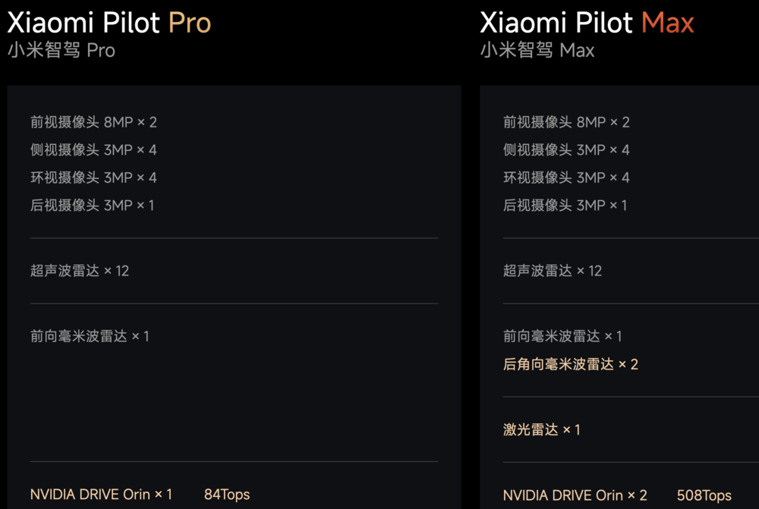Click highlighted 激光雷达 × 1 line
The height and width of the screenshot is (509, 759).
pyautogui.click(x=542, y=430)
